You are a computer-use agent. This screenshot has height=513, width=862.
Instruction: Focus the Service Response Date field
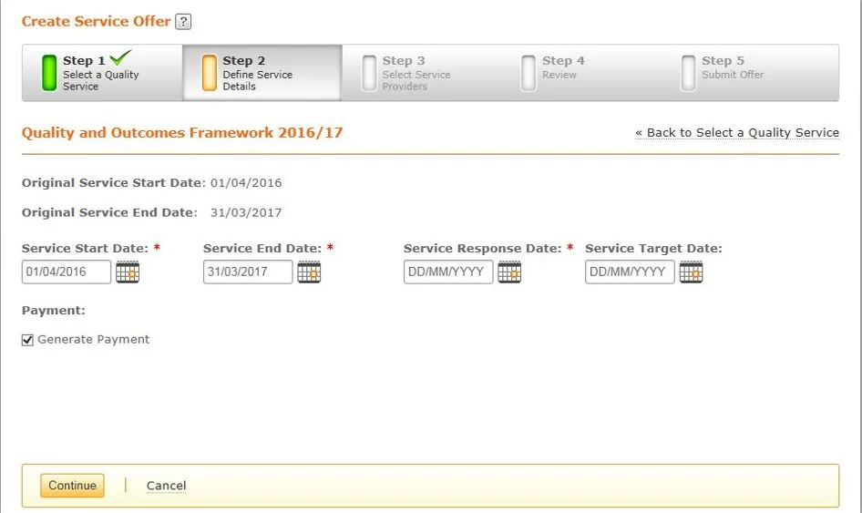click(x=448, y=272)
